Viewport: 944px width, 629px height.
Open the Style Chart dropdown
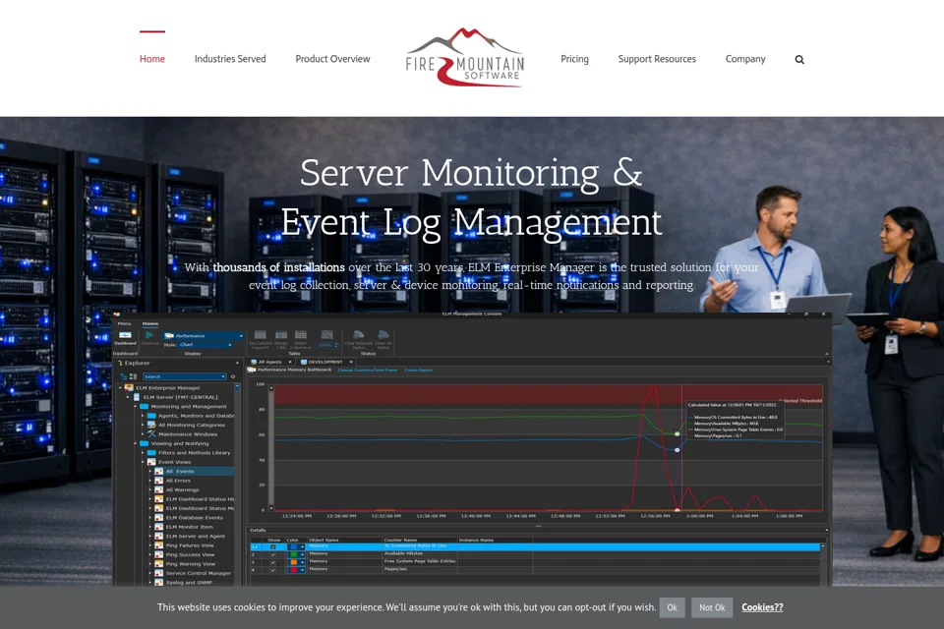point(230,345)
